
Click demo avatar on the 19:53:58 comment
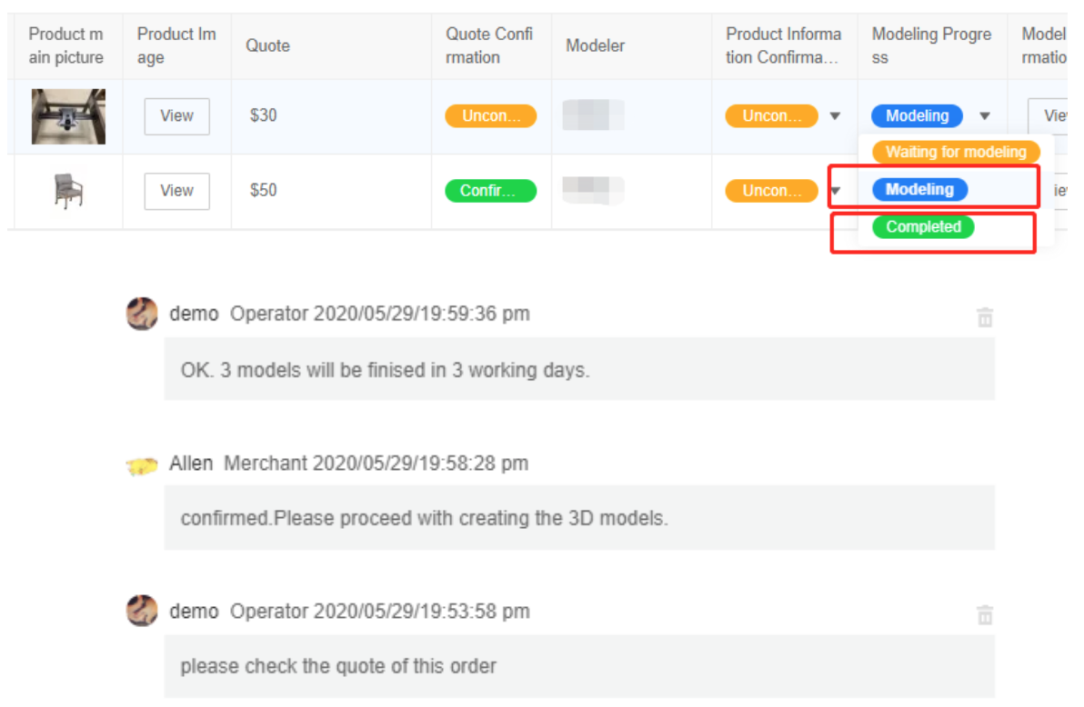tap(142, 611)
